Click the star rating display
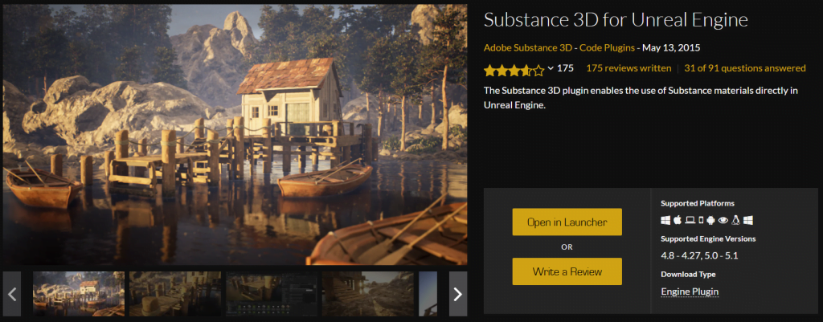This screenshot has height=322, width=823. (x=514, y=69)
